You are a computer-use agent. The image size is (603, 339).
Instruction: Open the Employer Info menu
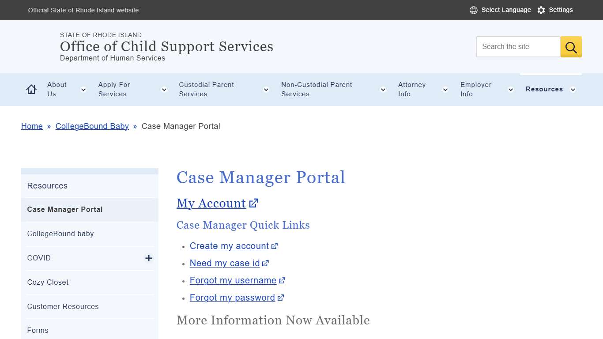click(476, 89)
